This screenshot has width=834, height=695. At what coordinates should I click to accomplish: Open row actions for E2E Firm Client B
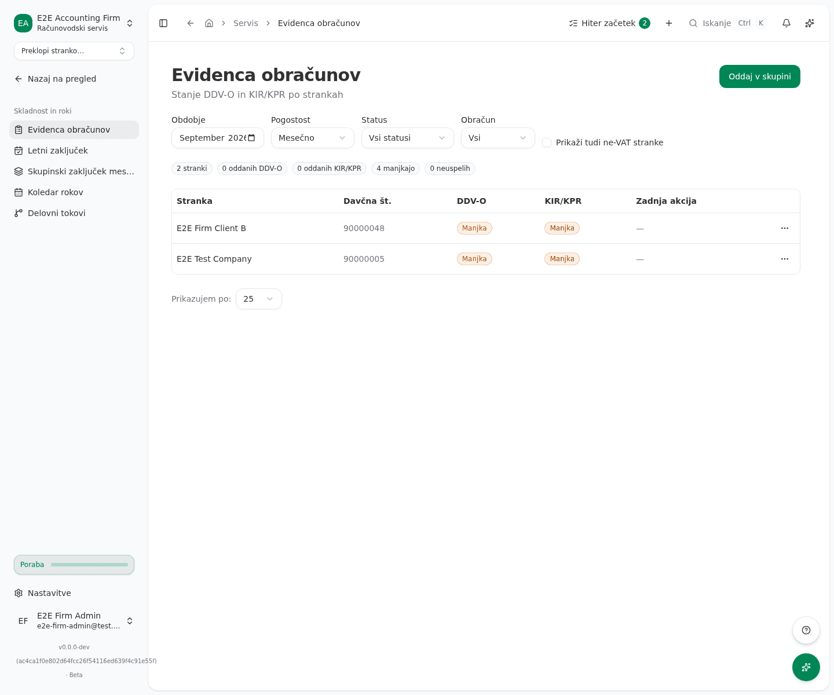coord(785,228)
